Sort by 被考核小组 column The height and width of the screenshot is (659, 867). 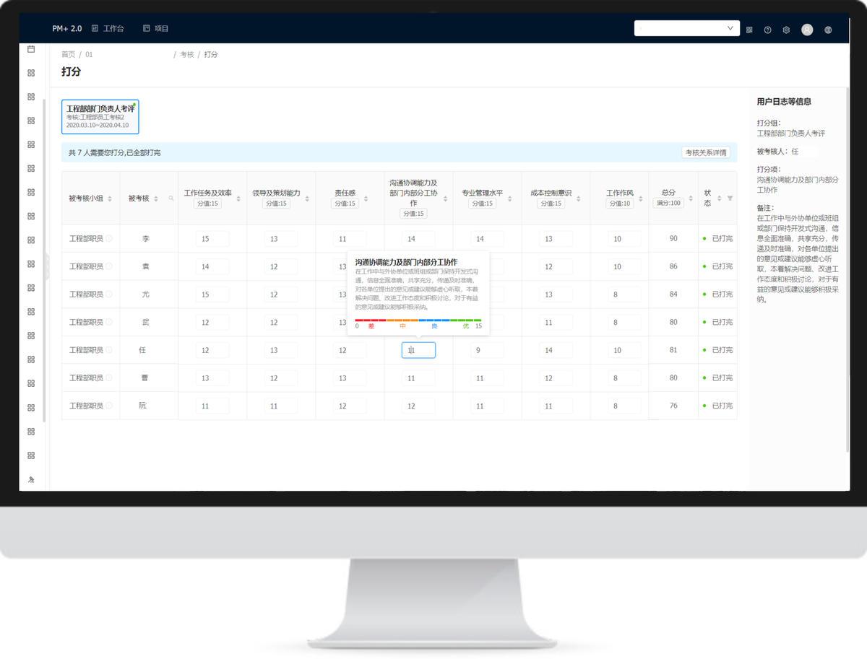(x=110, y=198)
